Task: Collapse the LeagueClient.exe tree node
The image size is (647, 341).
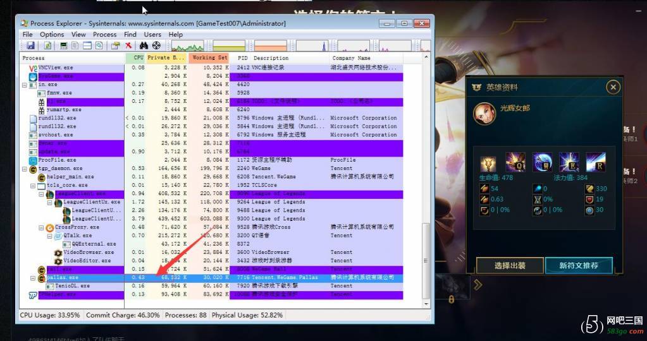Action: 41,194
